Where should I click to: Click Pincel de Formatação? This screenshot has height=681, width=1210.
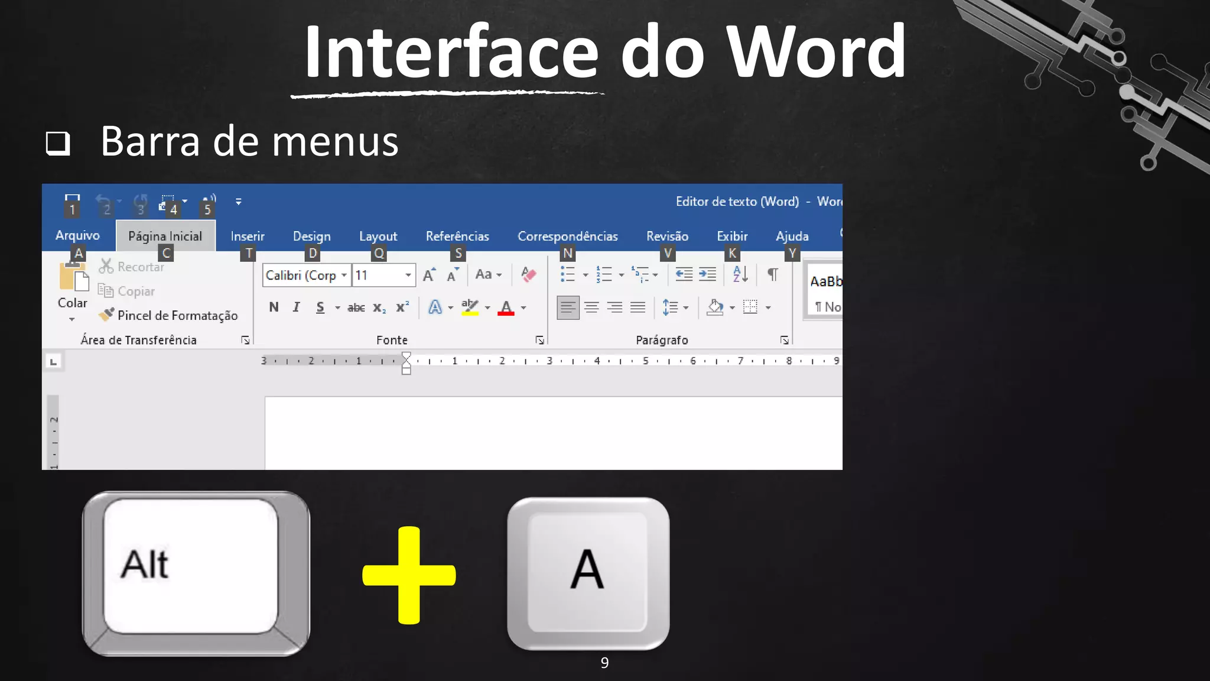coord(168,315)
